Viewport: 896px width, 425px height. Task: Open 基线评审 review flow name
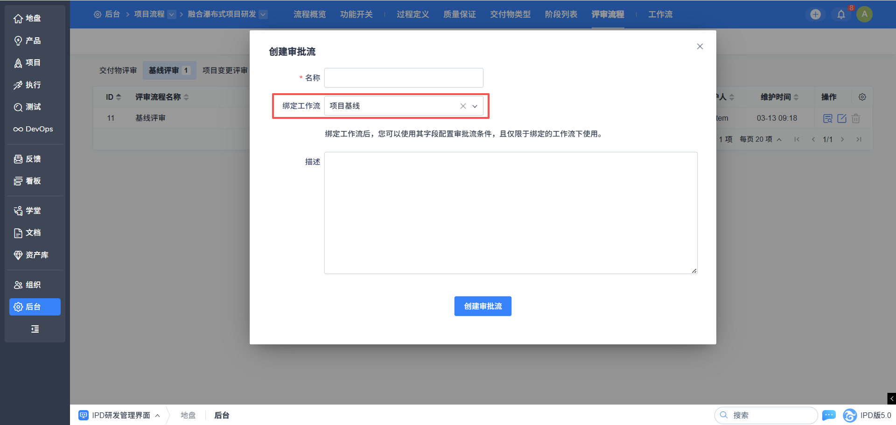150,118
